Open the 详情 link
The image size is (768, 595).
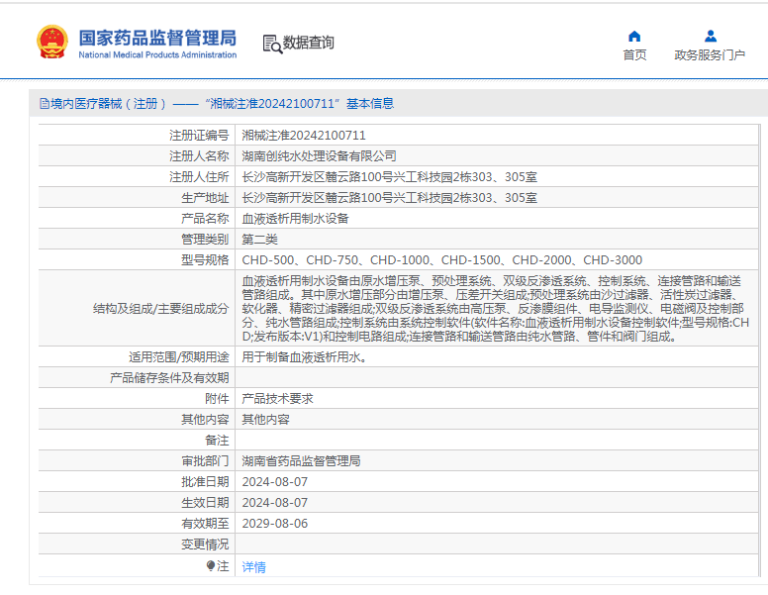click(x=253, y=567)
